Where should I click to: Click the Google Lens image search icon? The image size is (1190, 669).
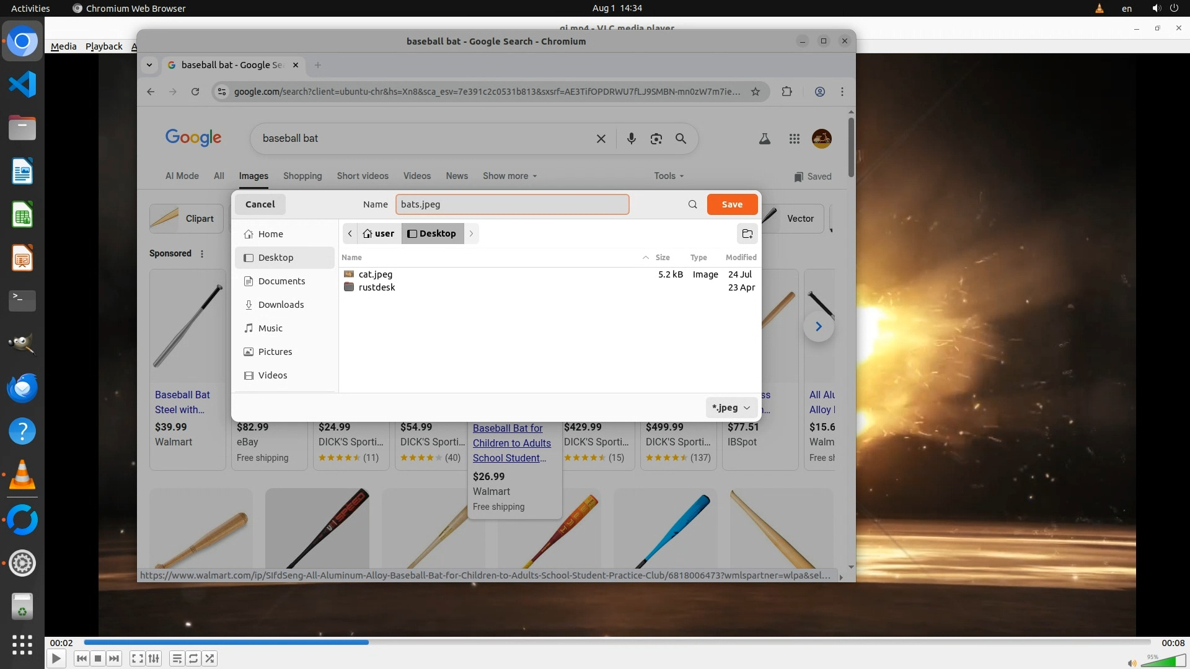[x=656, y=139]
